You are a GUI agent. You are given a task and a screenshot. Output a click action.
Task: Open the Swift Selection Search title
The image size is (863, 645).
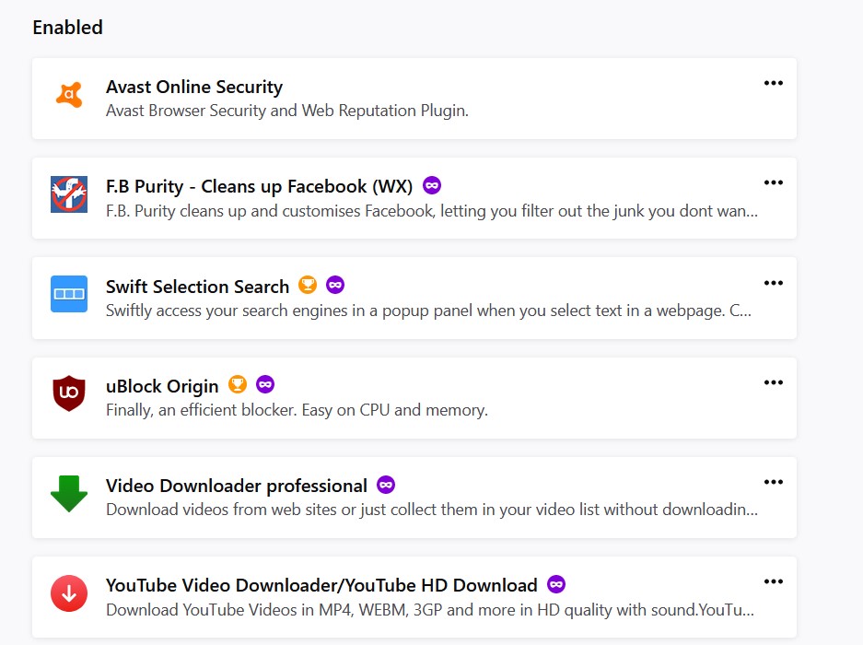tap(198, 287)
